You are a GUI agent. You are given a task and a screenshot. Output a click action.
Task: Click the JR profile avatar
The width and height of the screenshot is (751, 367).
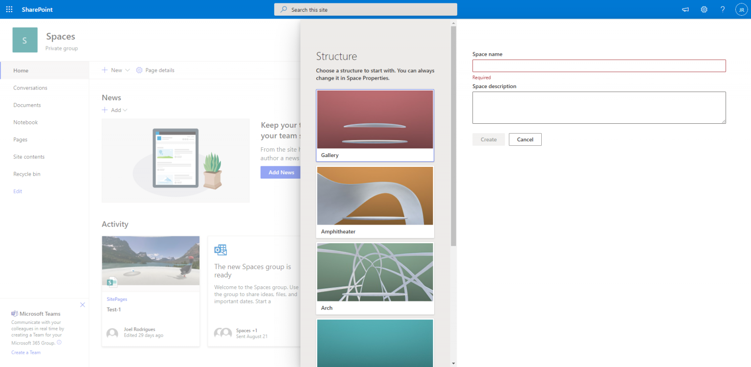click(x=741, y=9)
